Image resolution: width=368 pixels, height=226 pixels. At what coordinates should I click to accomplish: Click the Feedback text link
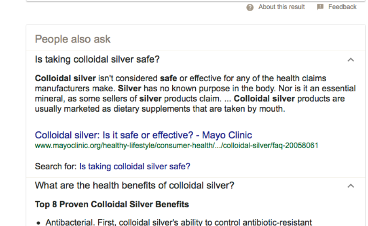point(342,7)
